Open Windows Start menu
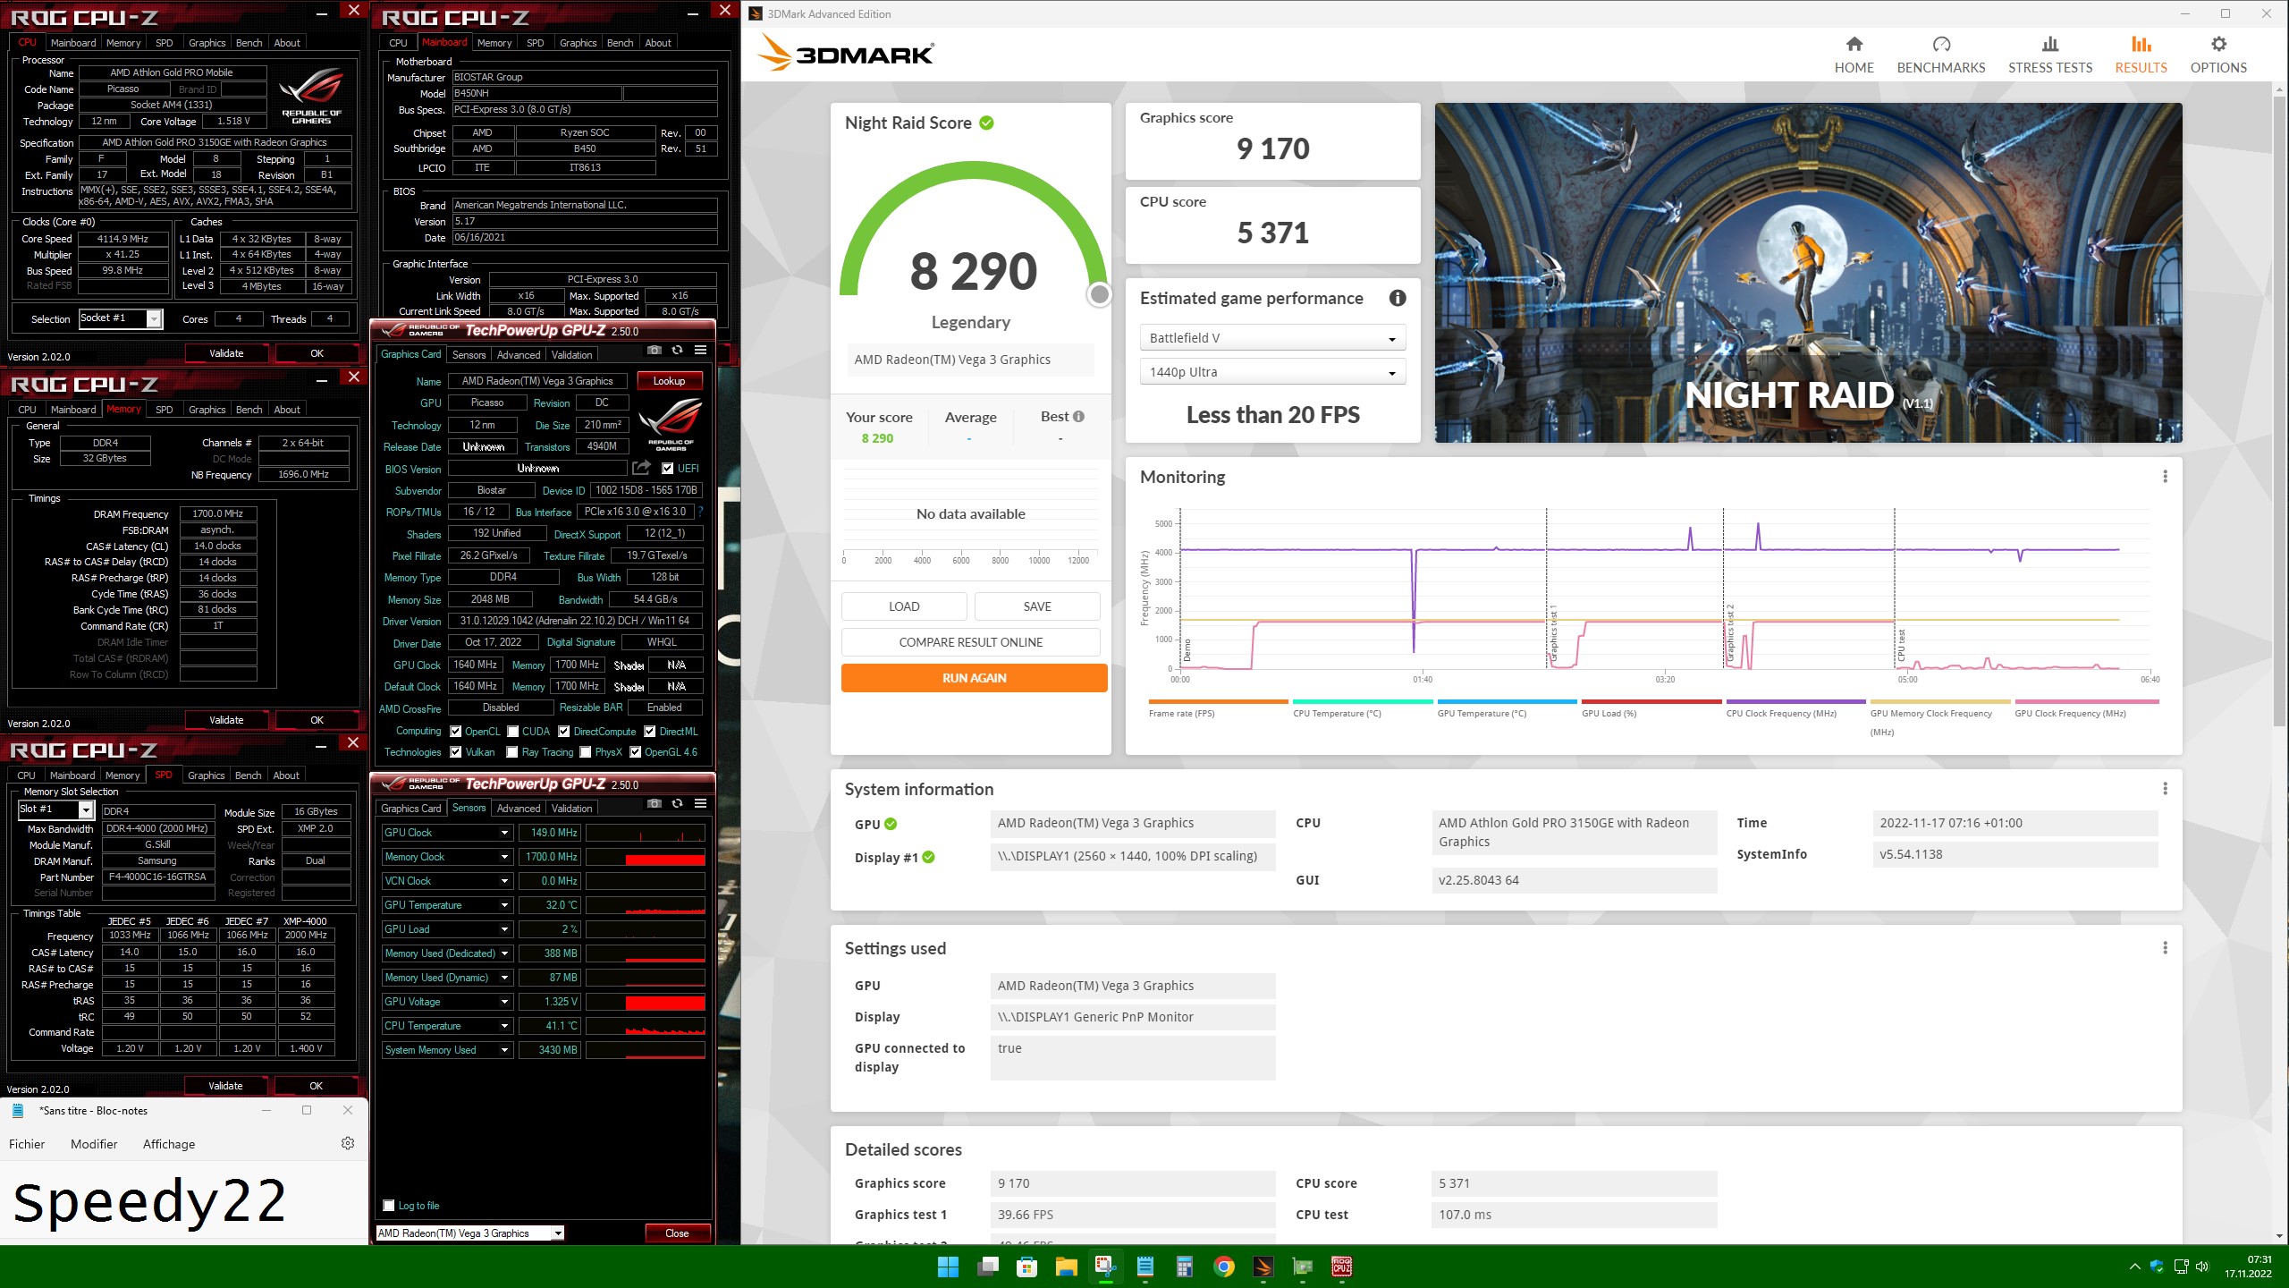The image size is (2289, 1288). [948, 1267]
